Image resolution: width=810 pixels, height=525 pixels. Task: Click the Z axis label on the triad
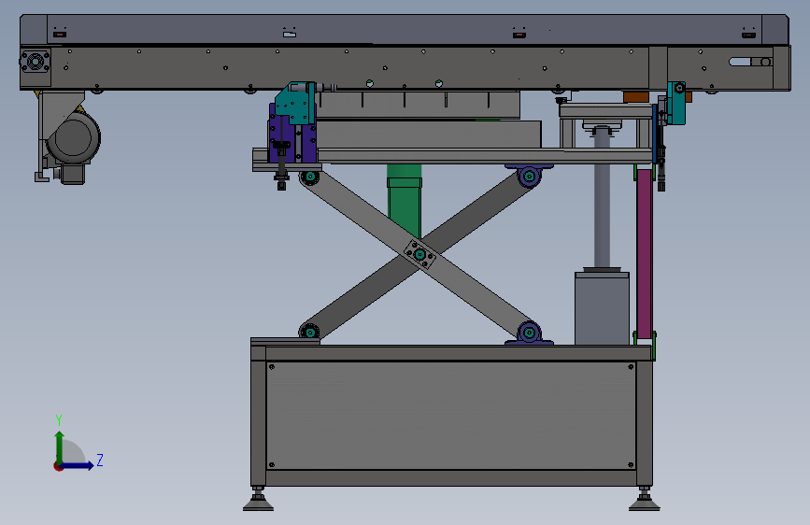[100, 460]
